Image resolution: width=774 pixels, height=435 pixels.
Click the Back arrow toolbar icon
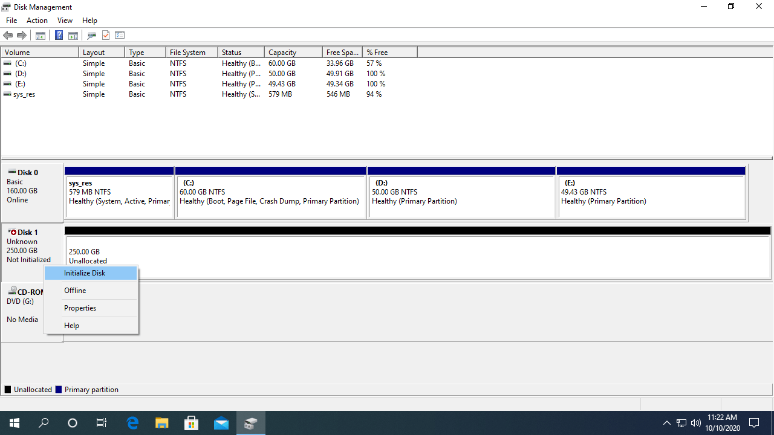(x=8, y=36)
